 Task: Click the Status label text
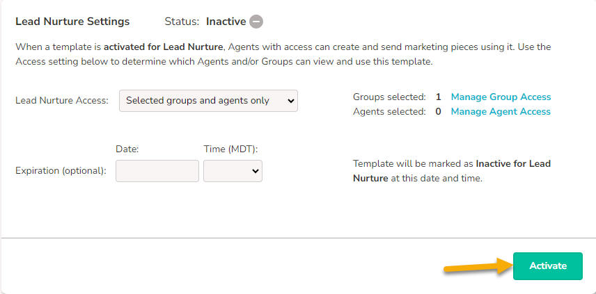(x=182, y=22)
